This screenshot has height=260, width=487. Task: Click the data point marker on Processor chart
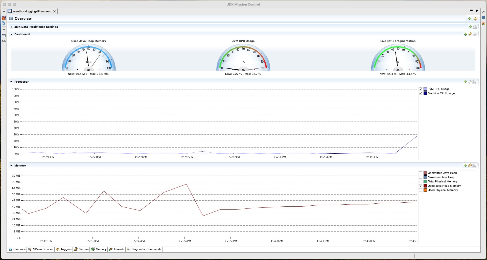(x=202, y=151)
